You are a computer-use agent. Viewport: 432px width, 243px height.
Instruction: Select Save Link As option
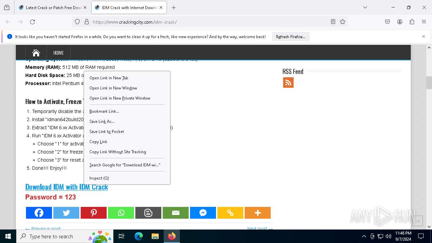pyautogui.click(x=127, y=122)
